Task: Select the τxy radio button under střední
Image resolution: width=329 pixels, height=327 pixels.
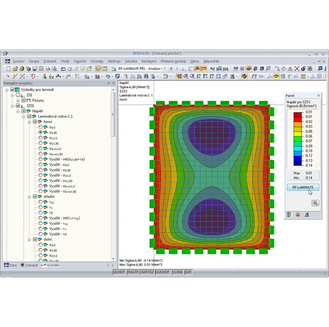Action: tap(40, 202)
